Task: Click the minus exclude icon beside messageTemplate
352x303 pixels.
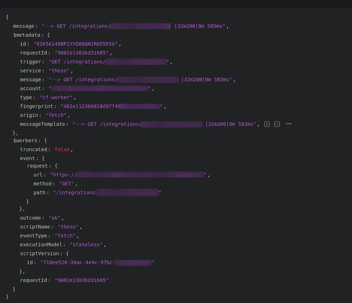Action: [277, 124]
